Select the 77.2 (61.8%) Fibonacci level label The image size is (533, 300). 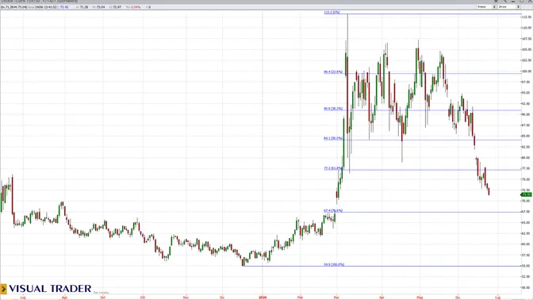coord(333,168)
